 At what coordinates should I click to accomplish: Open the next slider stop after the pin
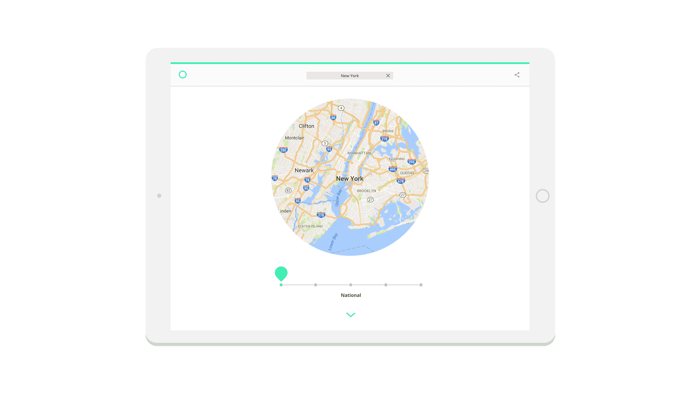pos(316,285)
